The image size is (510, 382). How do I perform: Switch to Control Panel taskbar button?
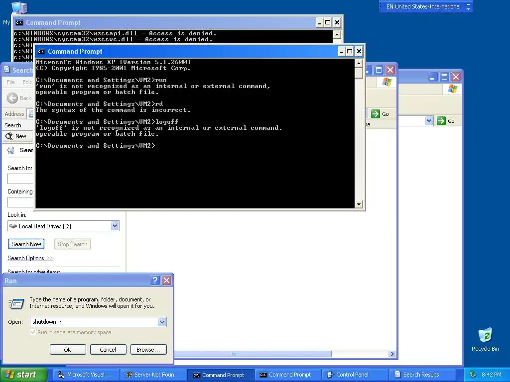pyautogui.click(x=355, y=375)
